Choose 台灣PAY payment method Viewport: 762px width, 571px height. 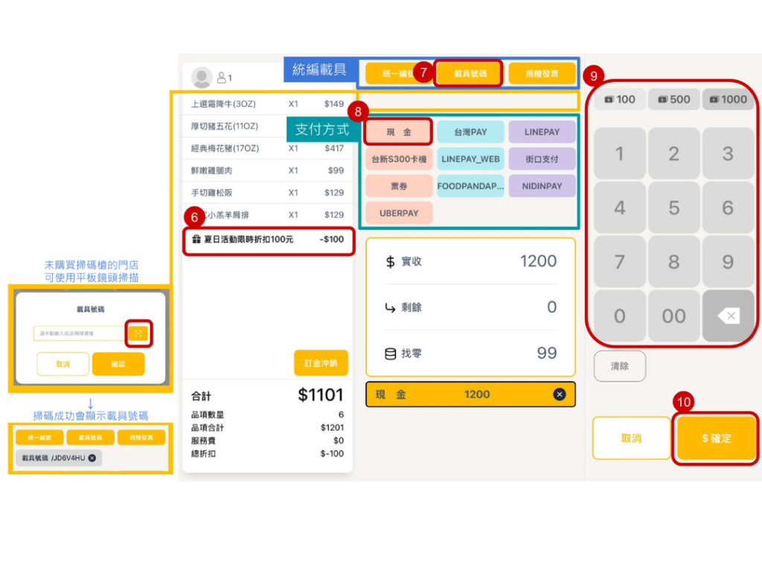(x=470, y=132)
